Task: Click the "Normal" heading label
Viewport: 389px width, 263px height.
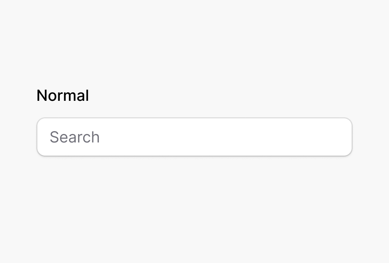Action: (63, 96)
